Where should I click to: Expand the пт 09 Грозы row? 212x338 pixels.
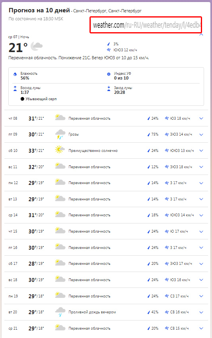[x=201, y=134]
